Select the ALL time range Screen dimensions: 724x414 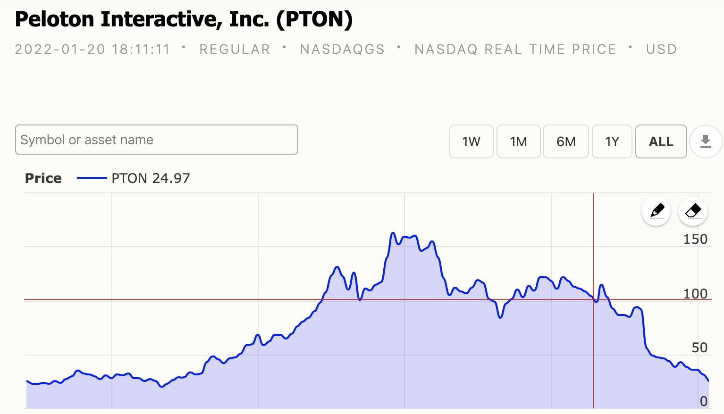click(x=661, y=141)
